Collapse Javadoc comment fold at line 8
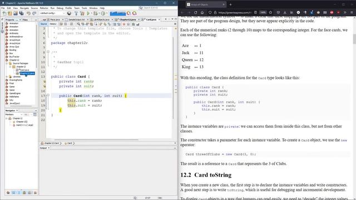Image resolution: width=356 pixels, height=200 pixels. point(48,52)
